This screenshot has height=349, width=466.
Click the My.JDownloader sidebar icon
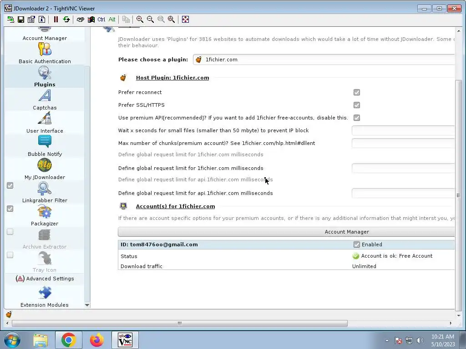click(x=45, y=165)
